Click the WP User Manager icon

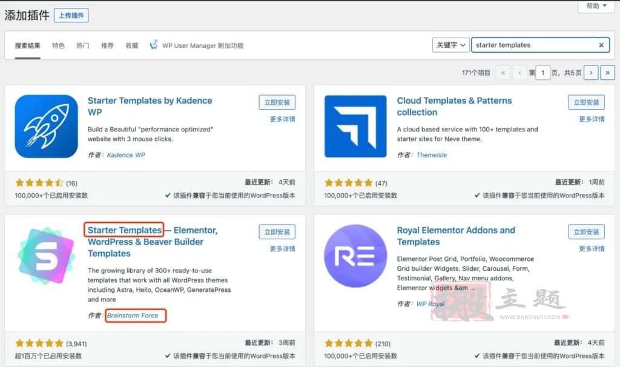tap(153, 45)
